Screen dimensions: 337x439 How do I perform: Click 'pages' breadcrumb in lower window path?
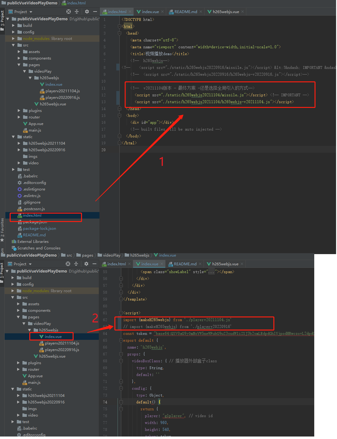85,255
